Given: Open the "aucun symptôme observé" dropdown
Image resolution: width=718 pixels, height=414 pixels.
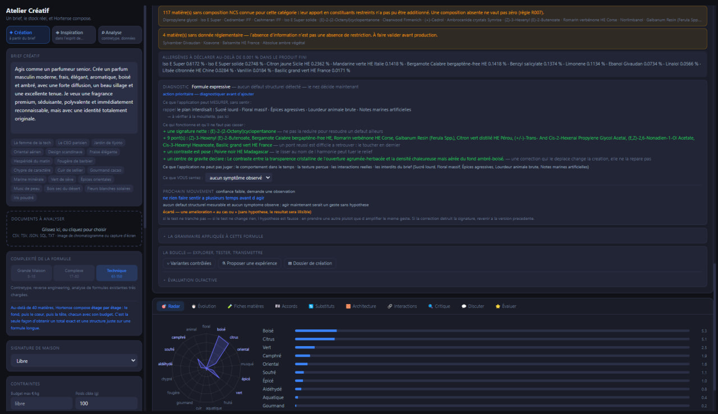Looking at the screenshot, I should point(238,177).
